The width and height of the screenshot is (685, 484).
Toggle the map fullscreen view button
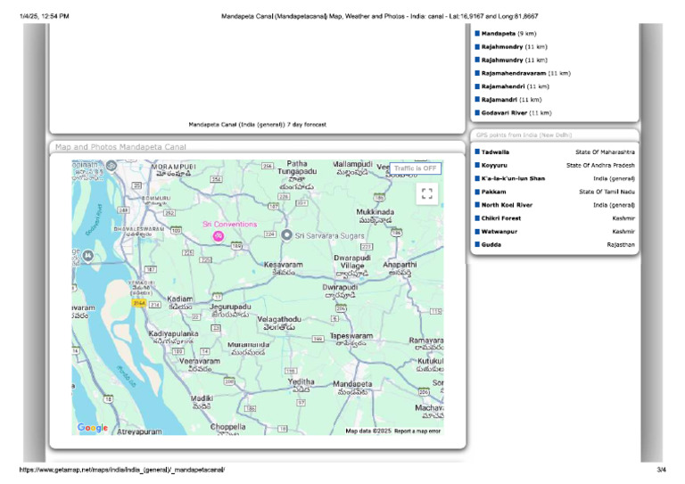click(x=426, y=193)
